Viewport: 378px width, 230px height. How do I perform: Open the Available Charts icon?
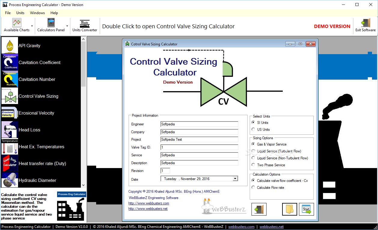17,23
